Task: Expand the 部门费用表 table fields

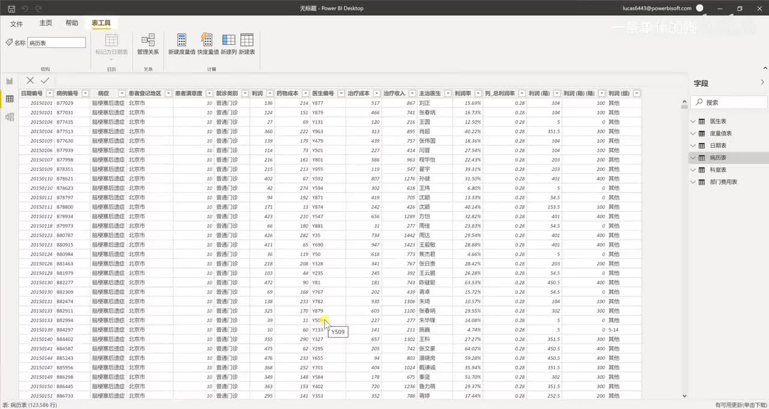Action: pyautogui.click(x=692, y=182)
